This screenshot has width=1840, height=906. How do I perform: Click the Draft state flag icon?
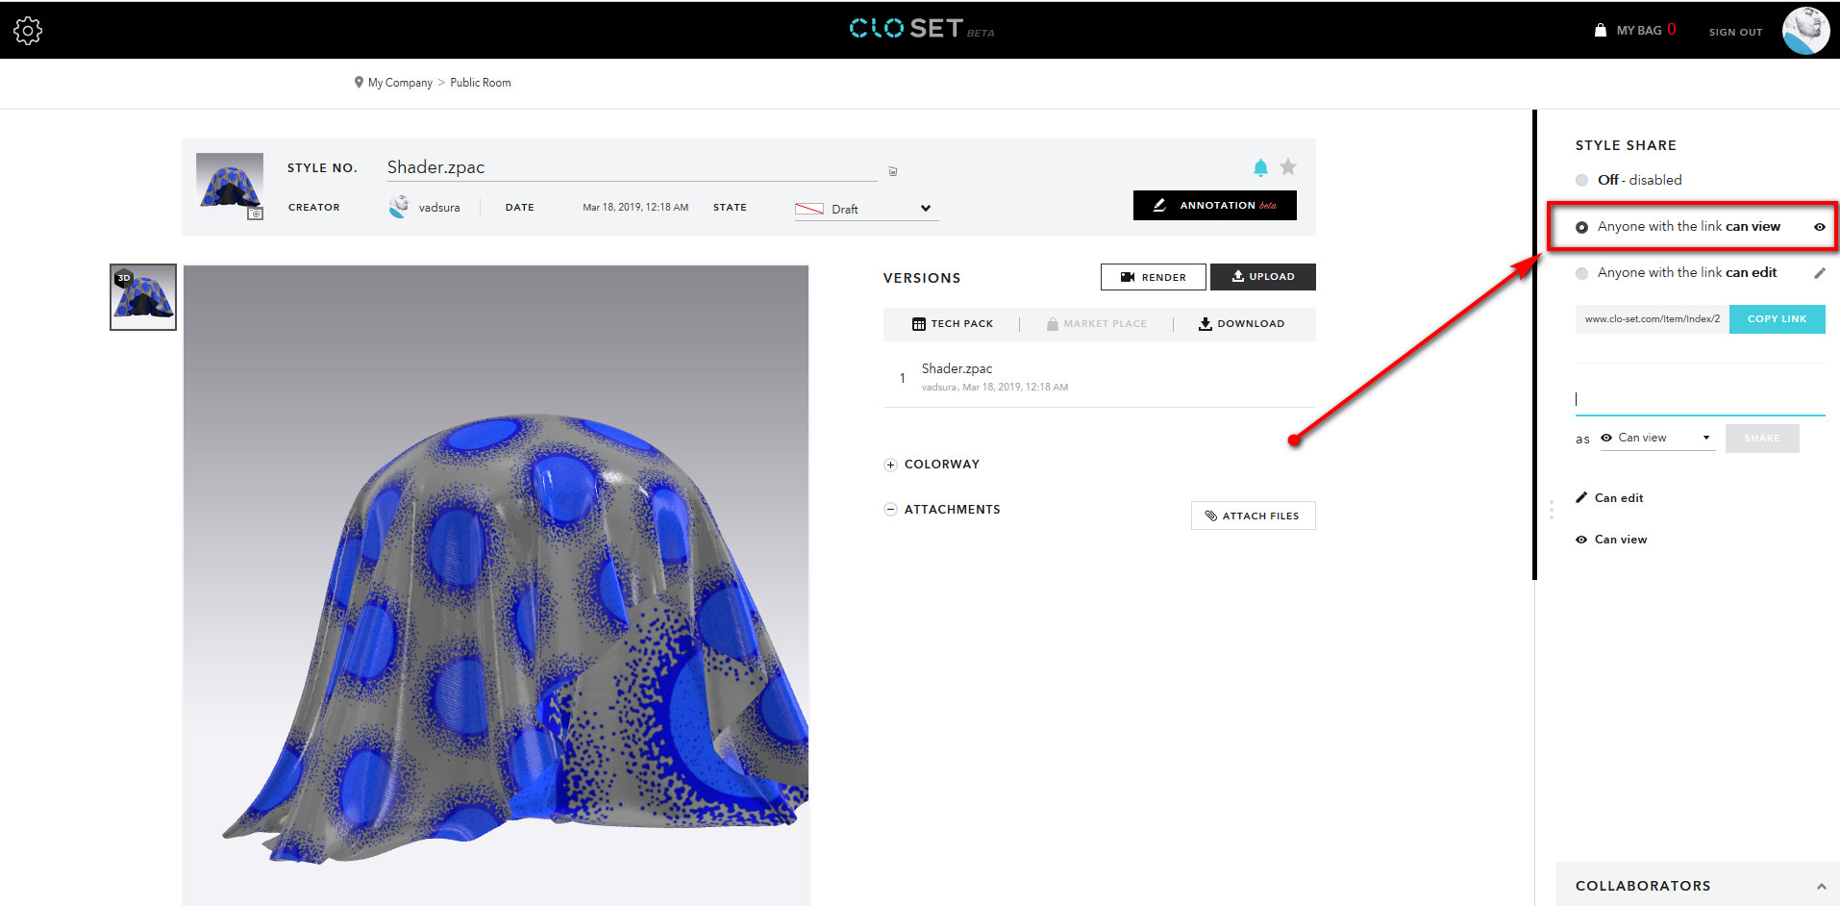tap(809, 209)
